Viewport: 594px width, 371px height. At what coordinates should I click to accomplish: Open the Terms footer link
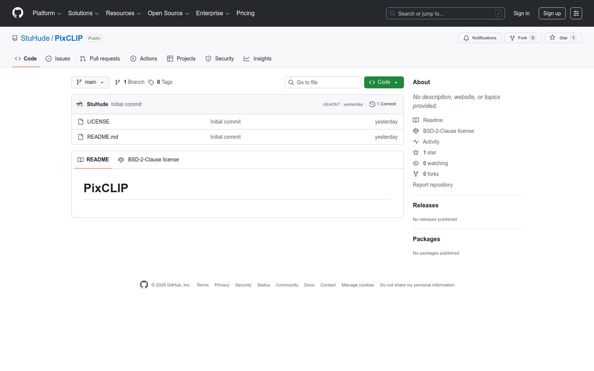203,285
